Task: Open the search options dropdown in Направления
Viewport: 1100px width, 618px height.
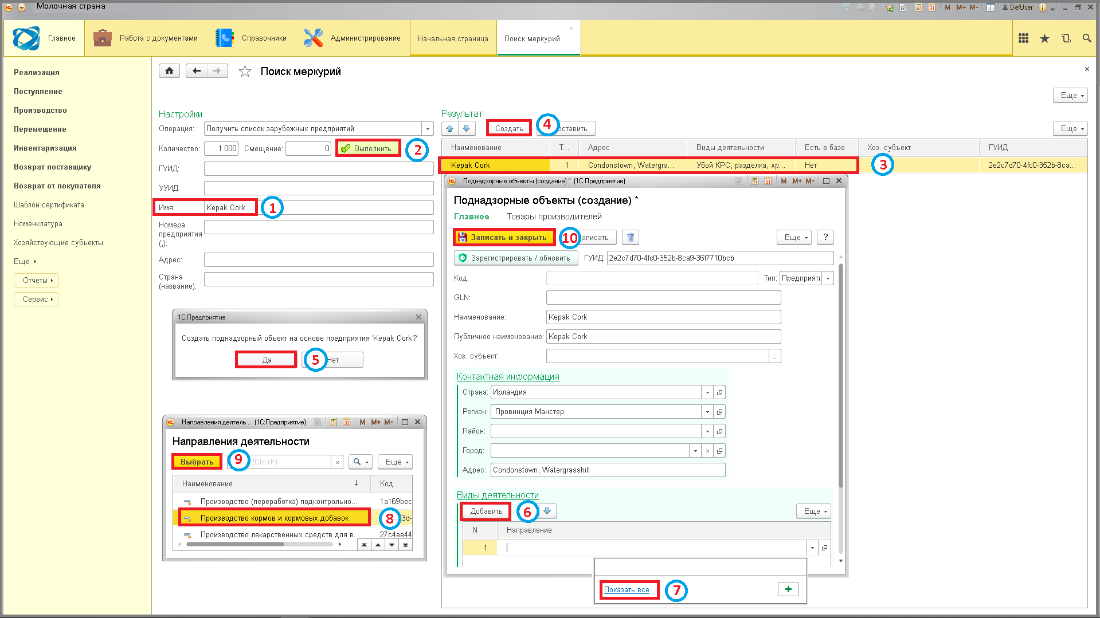Action: [x=361, y=462]
